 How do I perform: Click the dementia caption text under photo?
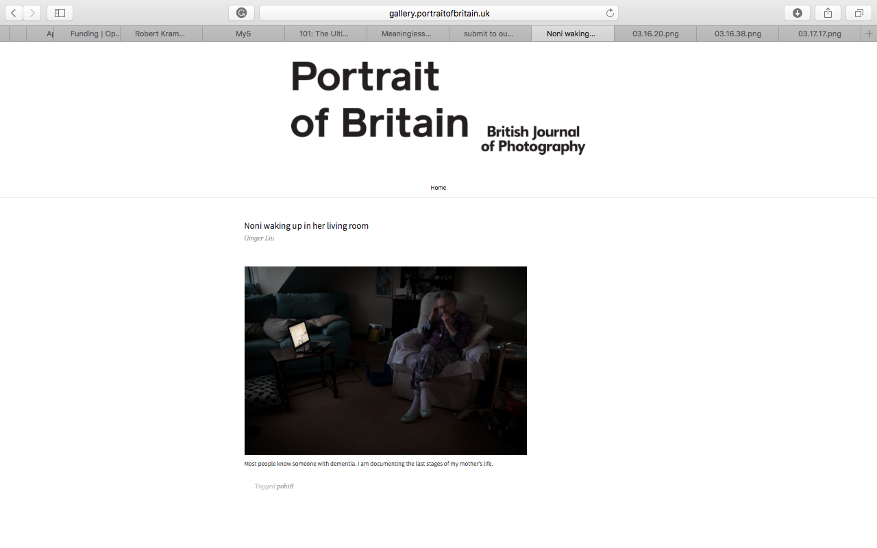[369, 464]
